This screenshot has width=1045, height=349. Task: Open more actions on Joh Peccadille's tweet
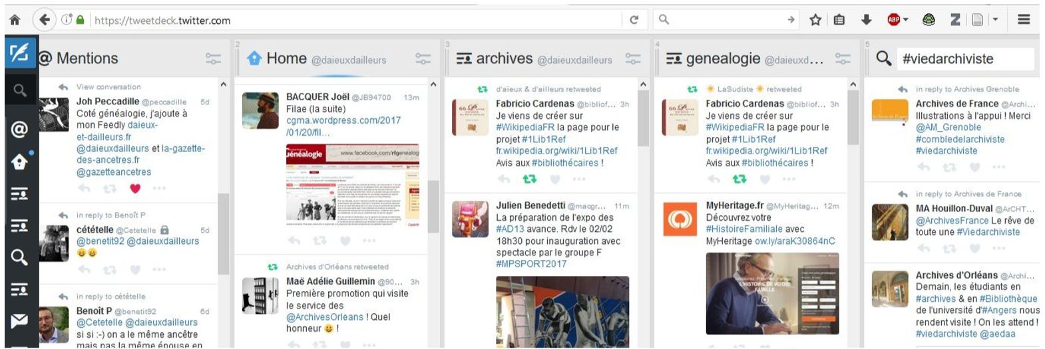click(x=159, y=189)
